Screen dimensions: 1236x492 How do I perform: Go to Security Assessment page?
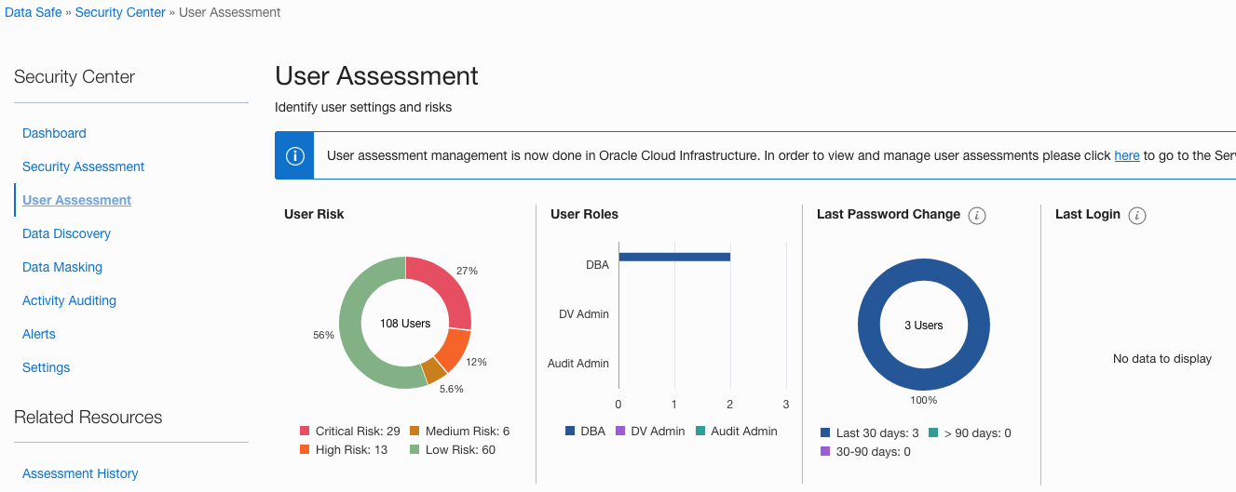83,166
